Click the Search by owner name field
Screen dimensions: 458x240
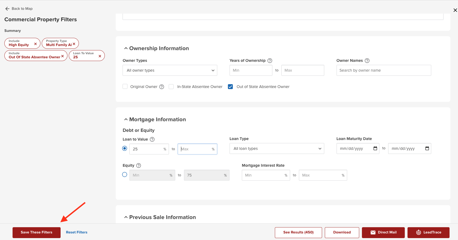coord(383,70)
